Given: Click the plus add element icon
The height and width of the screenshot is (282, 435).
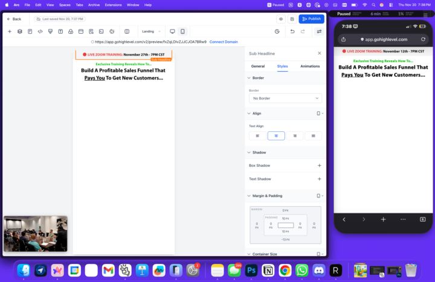Looking at the screenshot, I should pyautogui.click(x=10, y=31).
